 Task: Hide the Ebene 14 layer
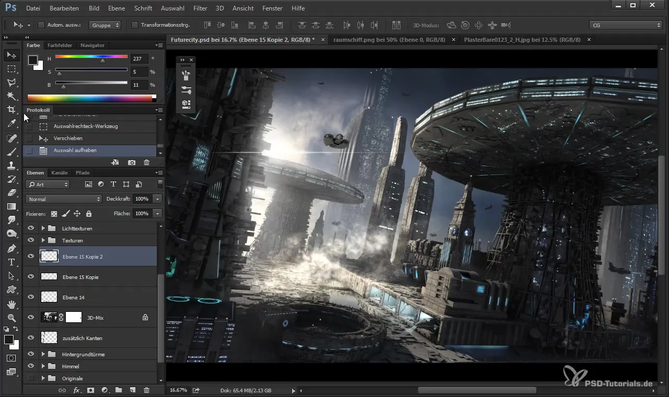pos(31,297)
